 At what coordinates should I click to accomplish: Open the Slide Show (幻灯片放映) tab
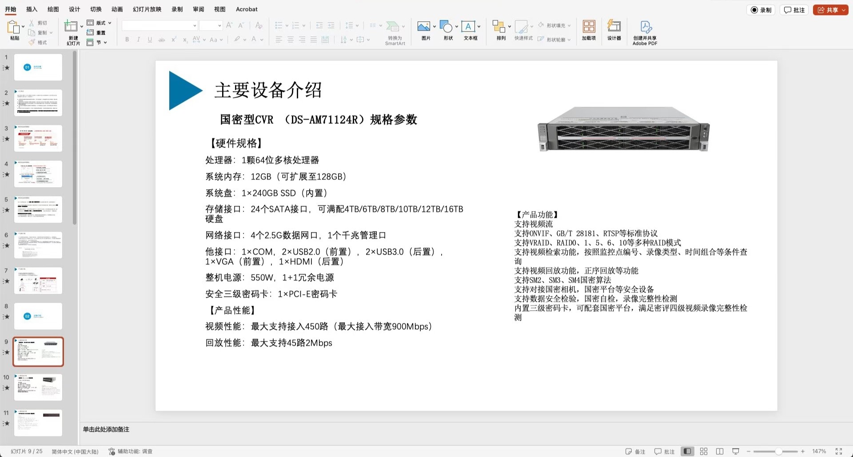pos(147,9)
